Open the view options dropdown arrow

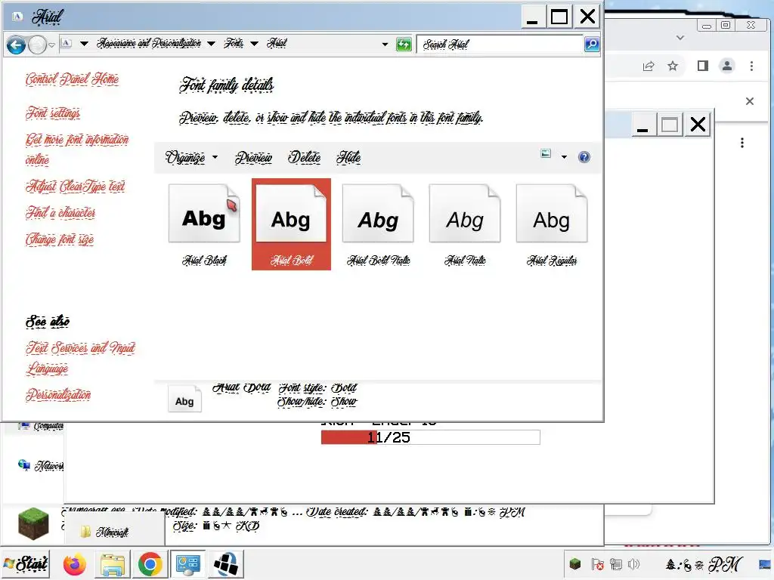[564, 157]
